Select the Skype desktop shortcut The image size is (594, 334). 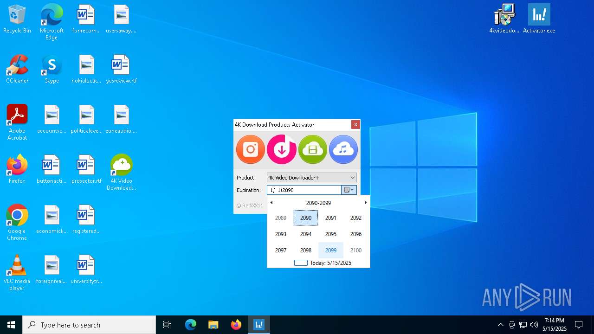click(52, 70)
